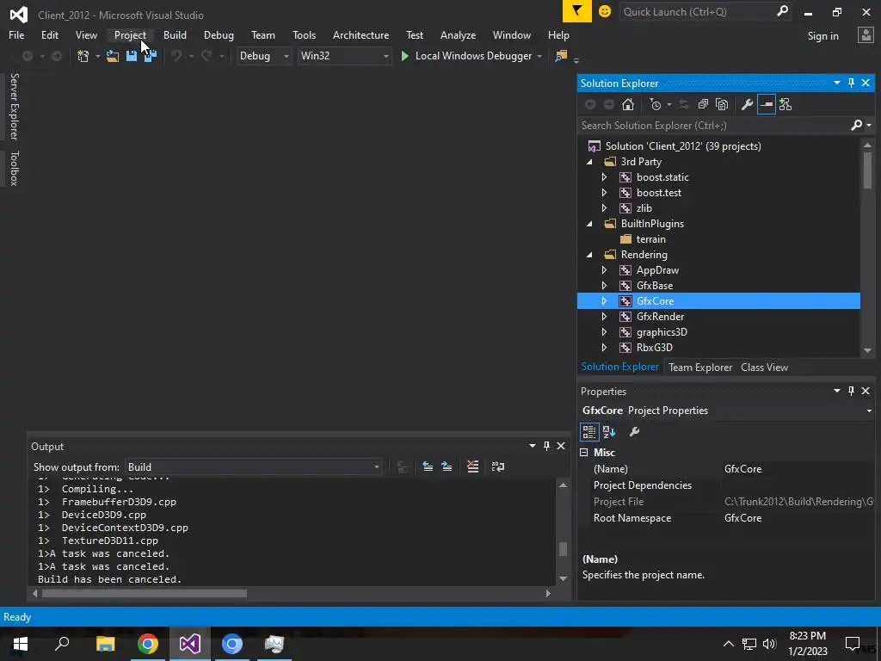Open the Server Explorer side tab
This screenshot has width=881, height=661.
(x=14, y=106)
